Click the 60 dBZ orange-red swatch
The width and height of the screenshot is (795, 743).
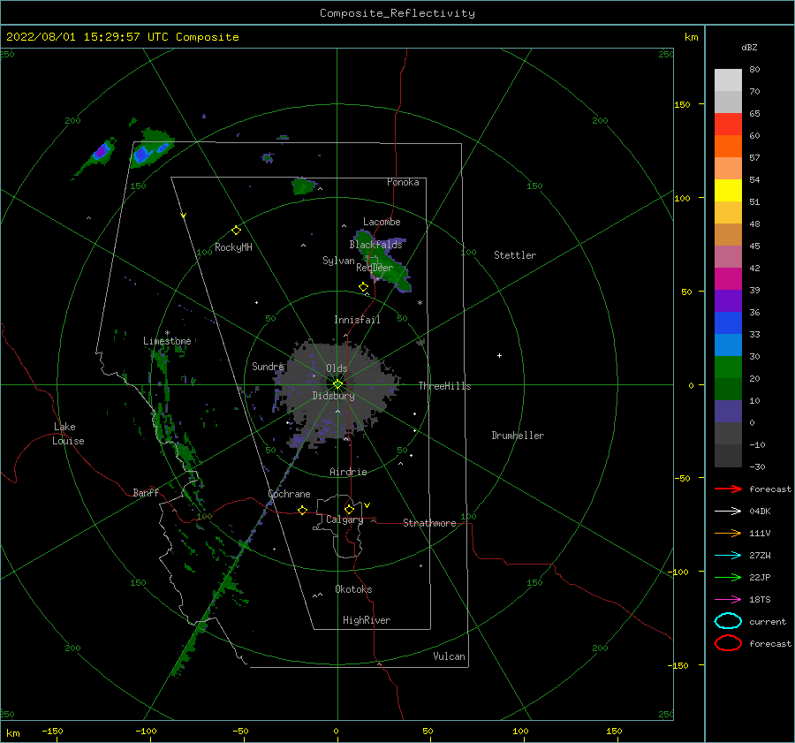[728, 146]
